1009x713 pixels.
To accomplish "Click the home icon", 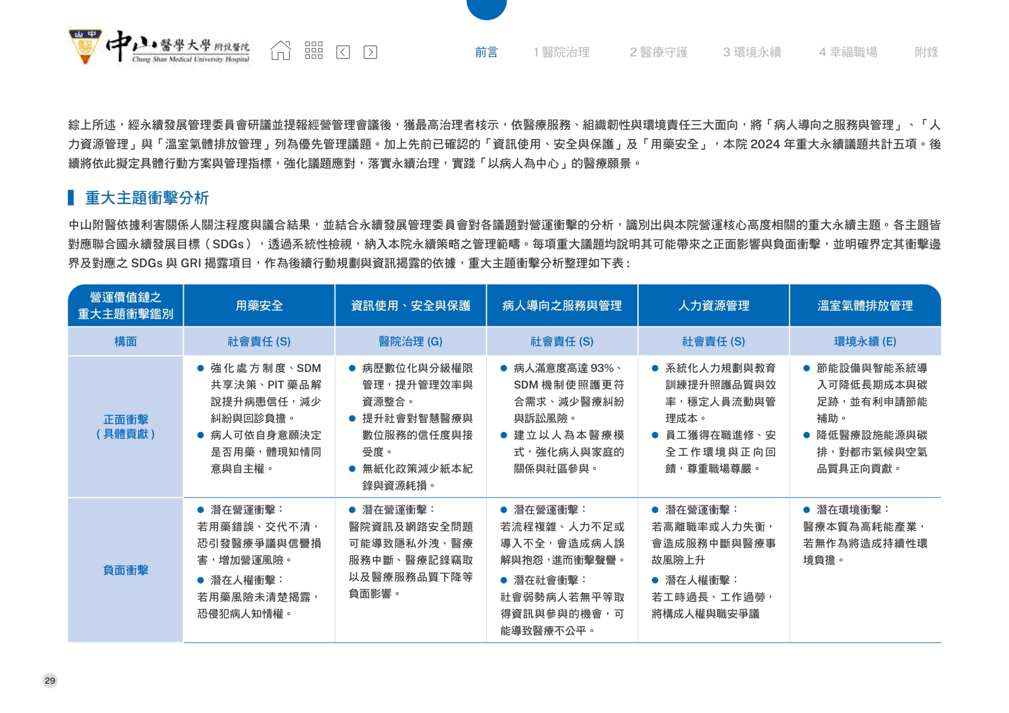I will pos(281,51).
